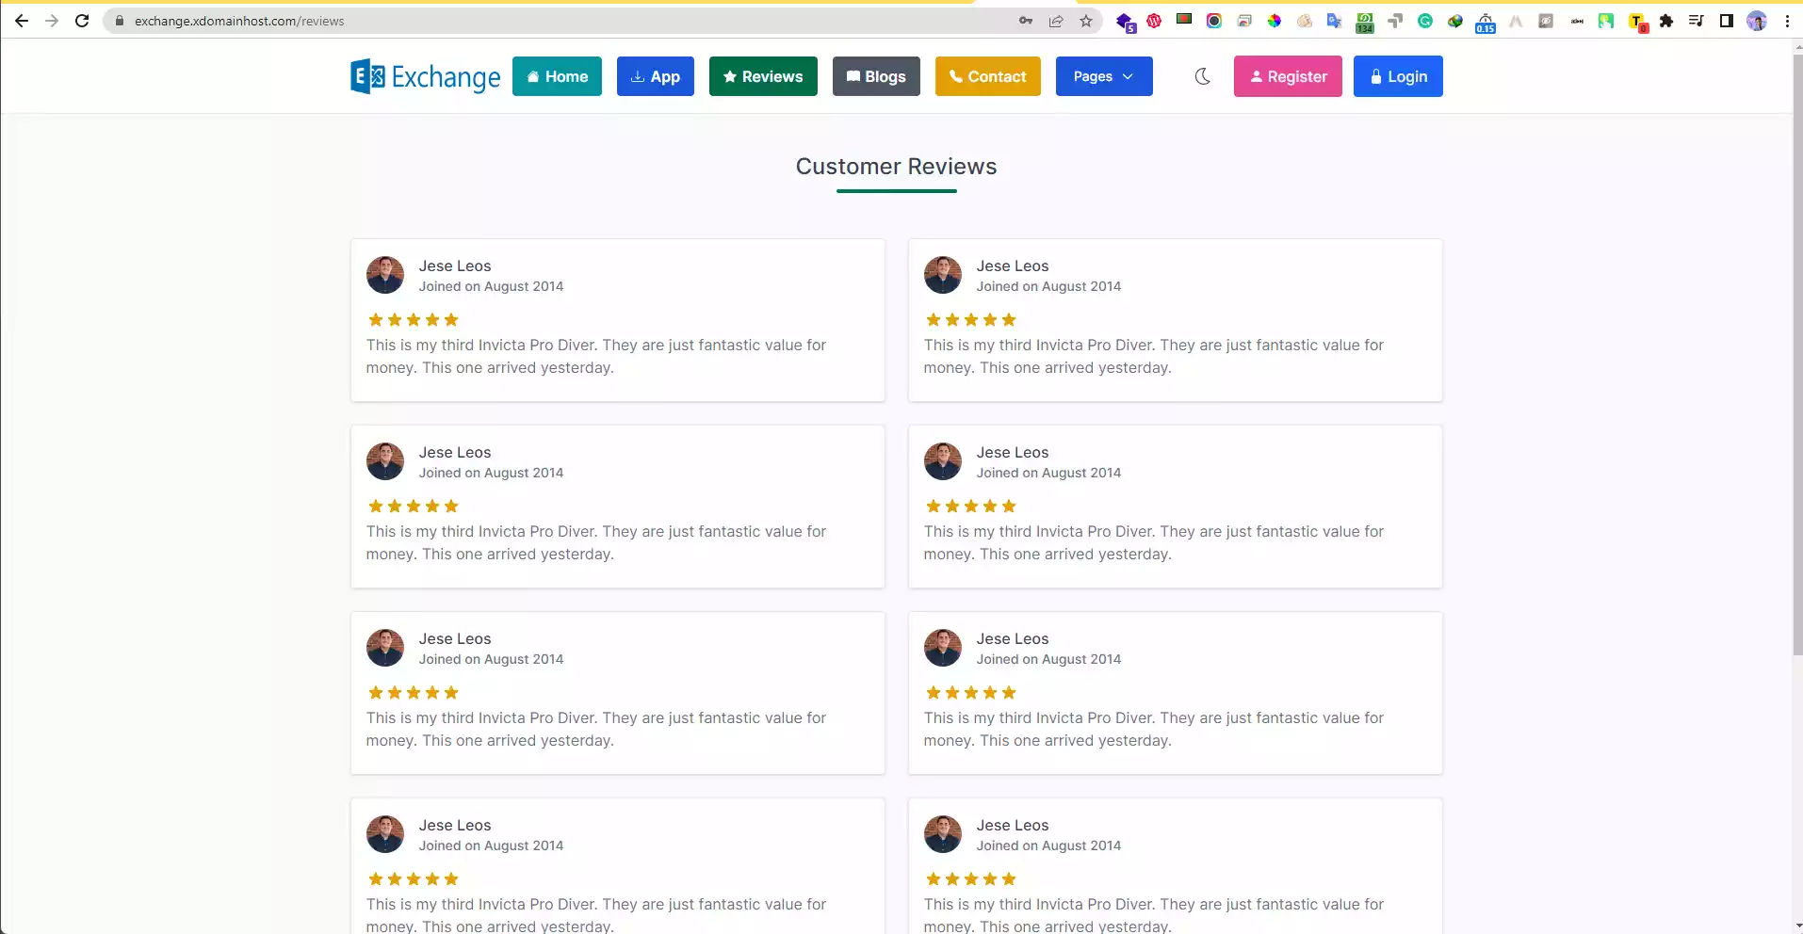Share this page via the share icon
The image size is (1803, 934).
tap(1056, 21)
